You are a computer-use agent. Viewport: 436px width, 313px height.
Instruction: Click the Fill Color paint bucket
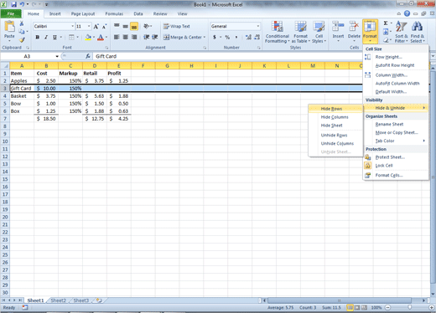88,37
